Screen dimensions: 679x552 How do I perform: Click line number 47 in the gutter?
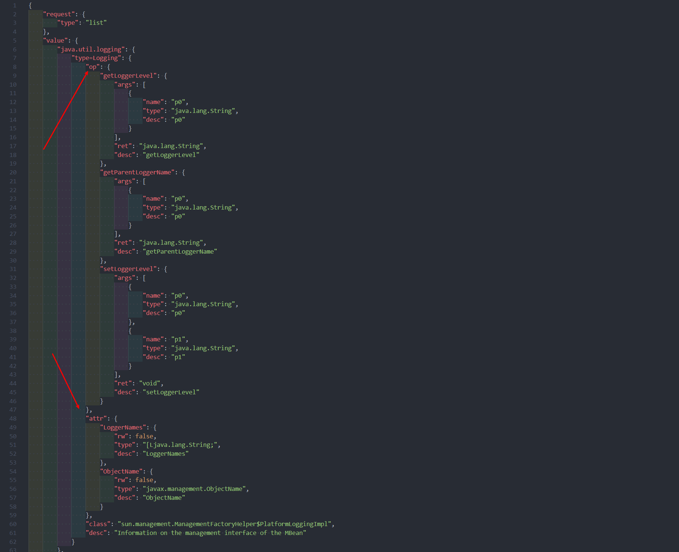(13, 410)
